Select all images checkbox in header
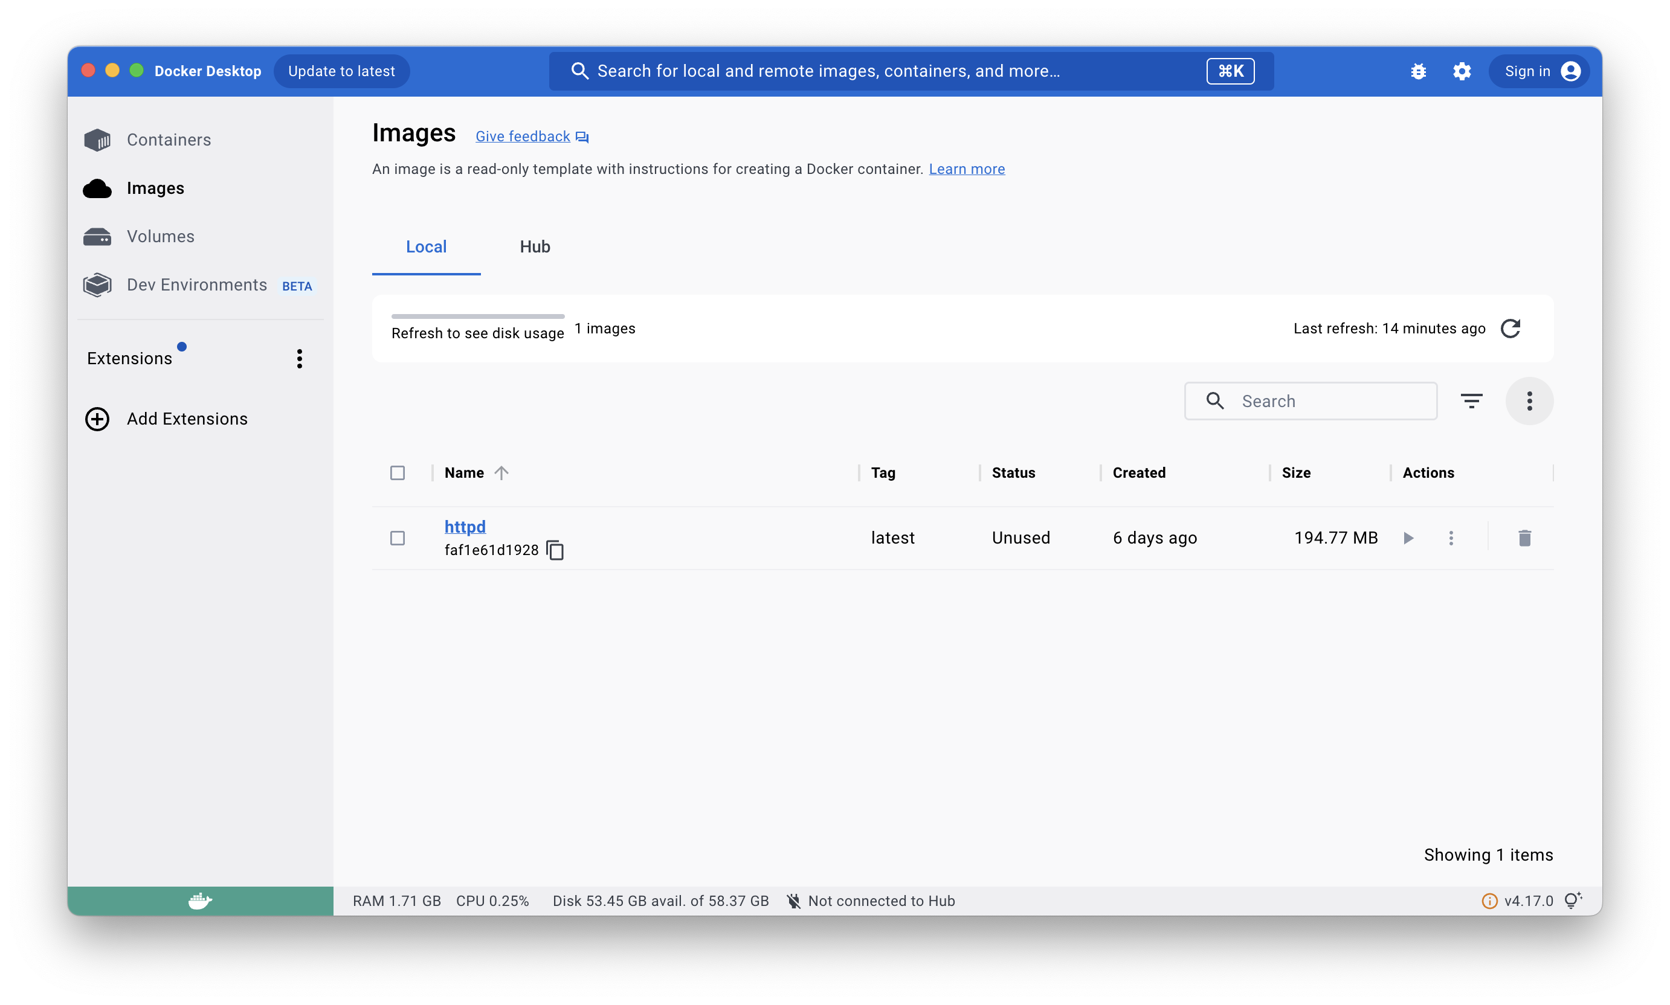The height and width of the screenshot is (1005, 1670). pos(398,473)
